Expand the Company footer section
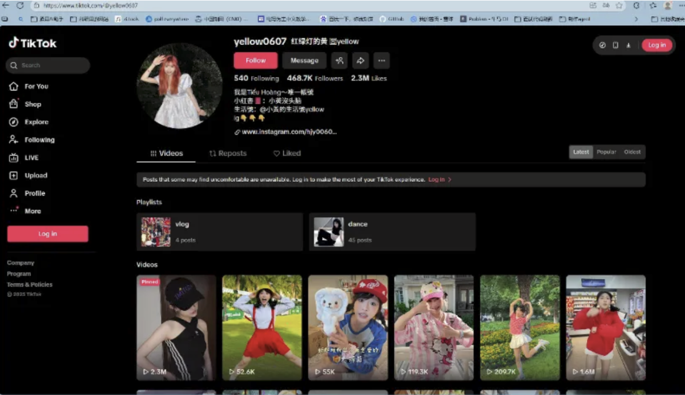685x395 pixels. 21,263
